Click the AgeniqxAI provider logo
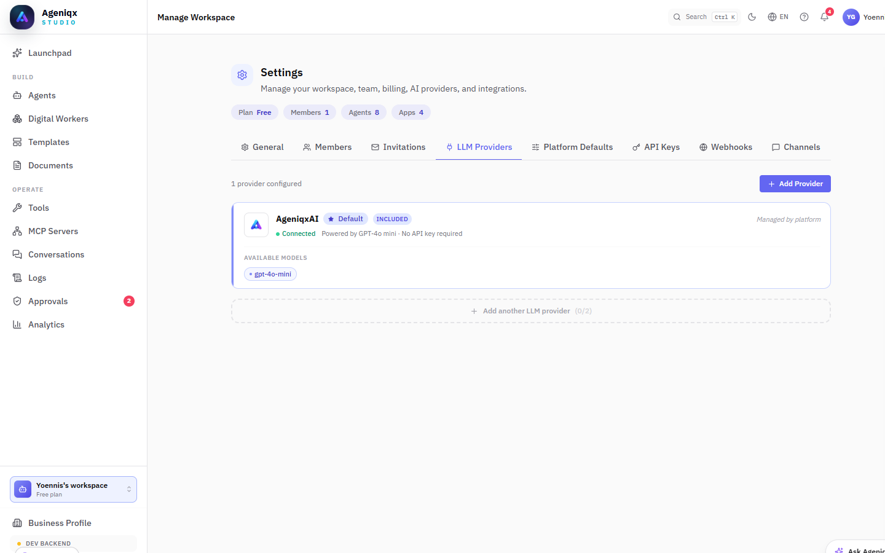Viewport: 885px width, 553px height. 256,225
